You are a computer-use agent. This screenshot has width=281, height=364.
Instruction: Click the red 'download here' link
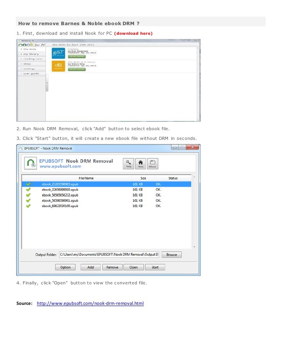pos(133,34)
